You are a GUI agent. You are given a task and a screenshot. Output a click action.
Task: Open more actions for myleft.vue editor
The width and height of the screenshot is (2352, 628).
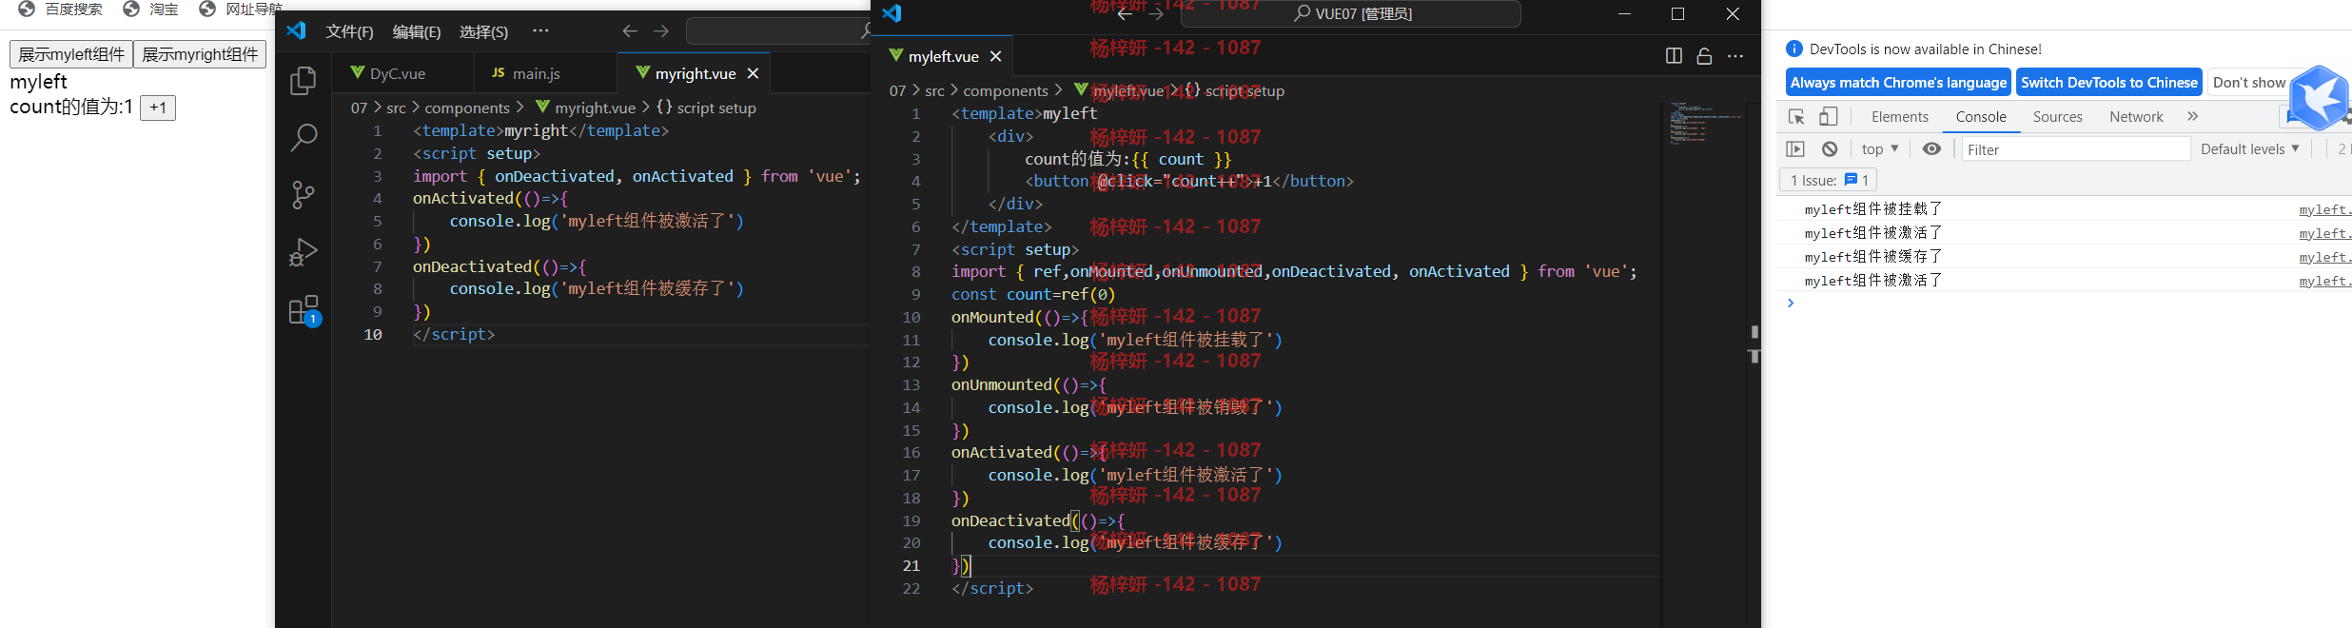point(1735,56)
